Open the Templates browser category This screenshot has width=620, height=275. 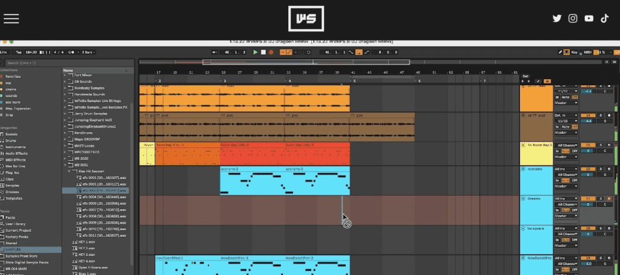14,198
